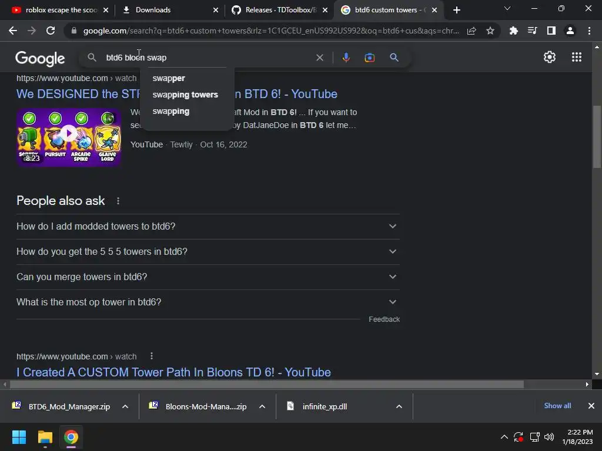Choose 'swapping towers' search suggestion
602x451 pixels.
[185, 95]
